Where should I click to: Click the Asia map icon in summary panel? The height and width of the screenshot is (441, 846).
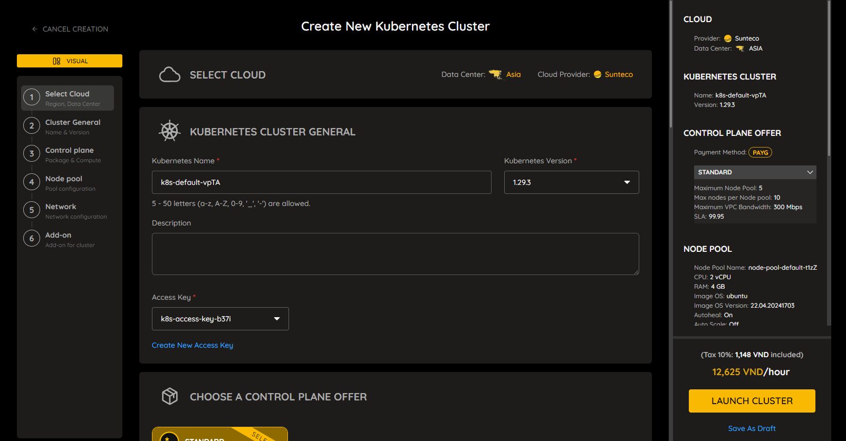click(x=740, y=48)
